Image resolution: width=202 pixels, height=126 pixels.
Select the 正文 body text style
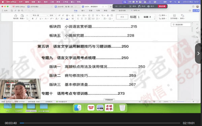[122, 17]
